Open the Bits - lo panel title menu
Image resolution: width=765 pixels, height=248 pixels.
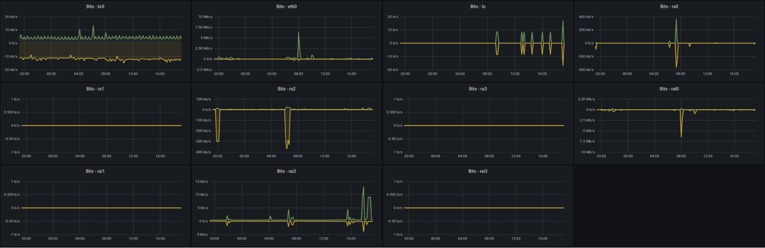[478, 6]
